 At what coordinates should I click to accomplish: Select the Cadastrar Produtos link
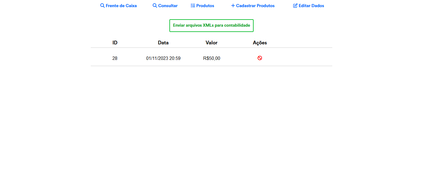pyautogui.click(x=255, y=6)
